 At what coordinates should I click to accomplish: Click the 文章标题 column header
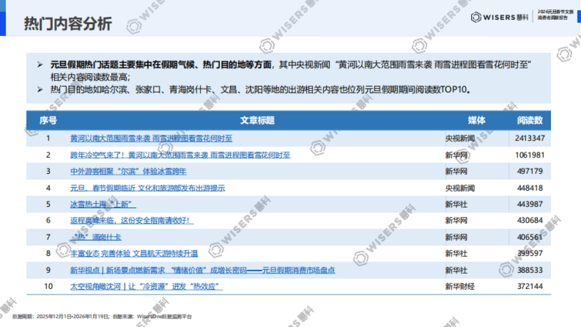pyautogui.click(x=258, y=121)
